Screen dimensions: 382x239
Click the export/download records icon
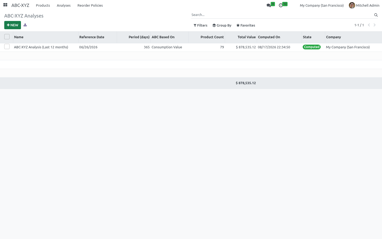(25, 25)
